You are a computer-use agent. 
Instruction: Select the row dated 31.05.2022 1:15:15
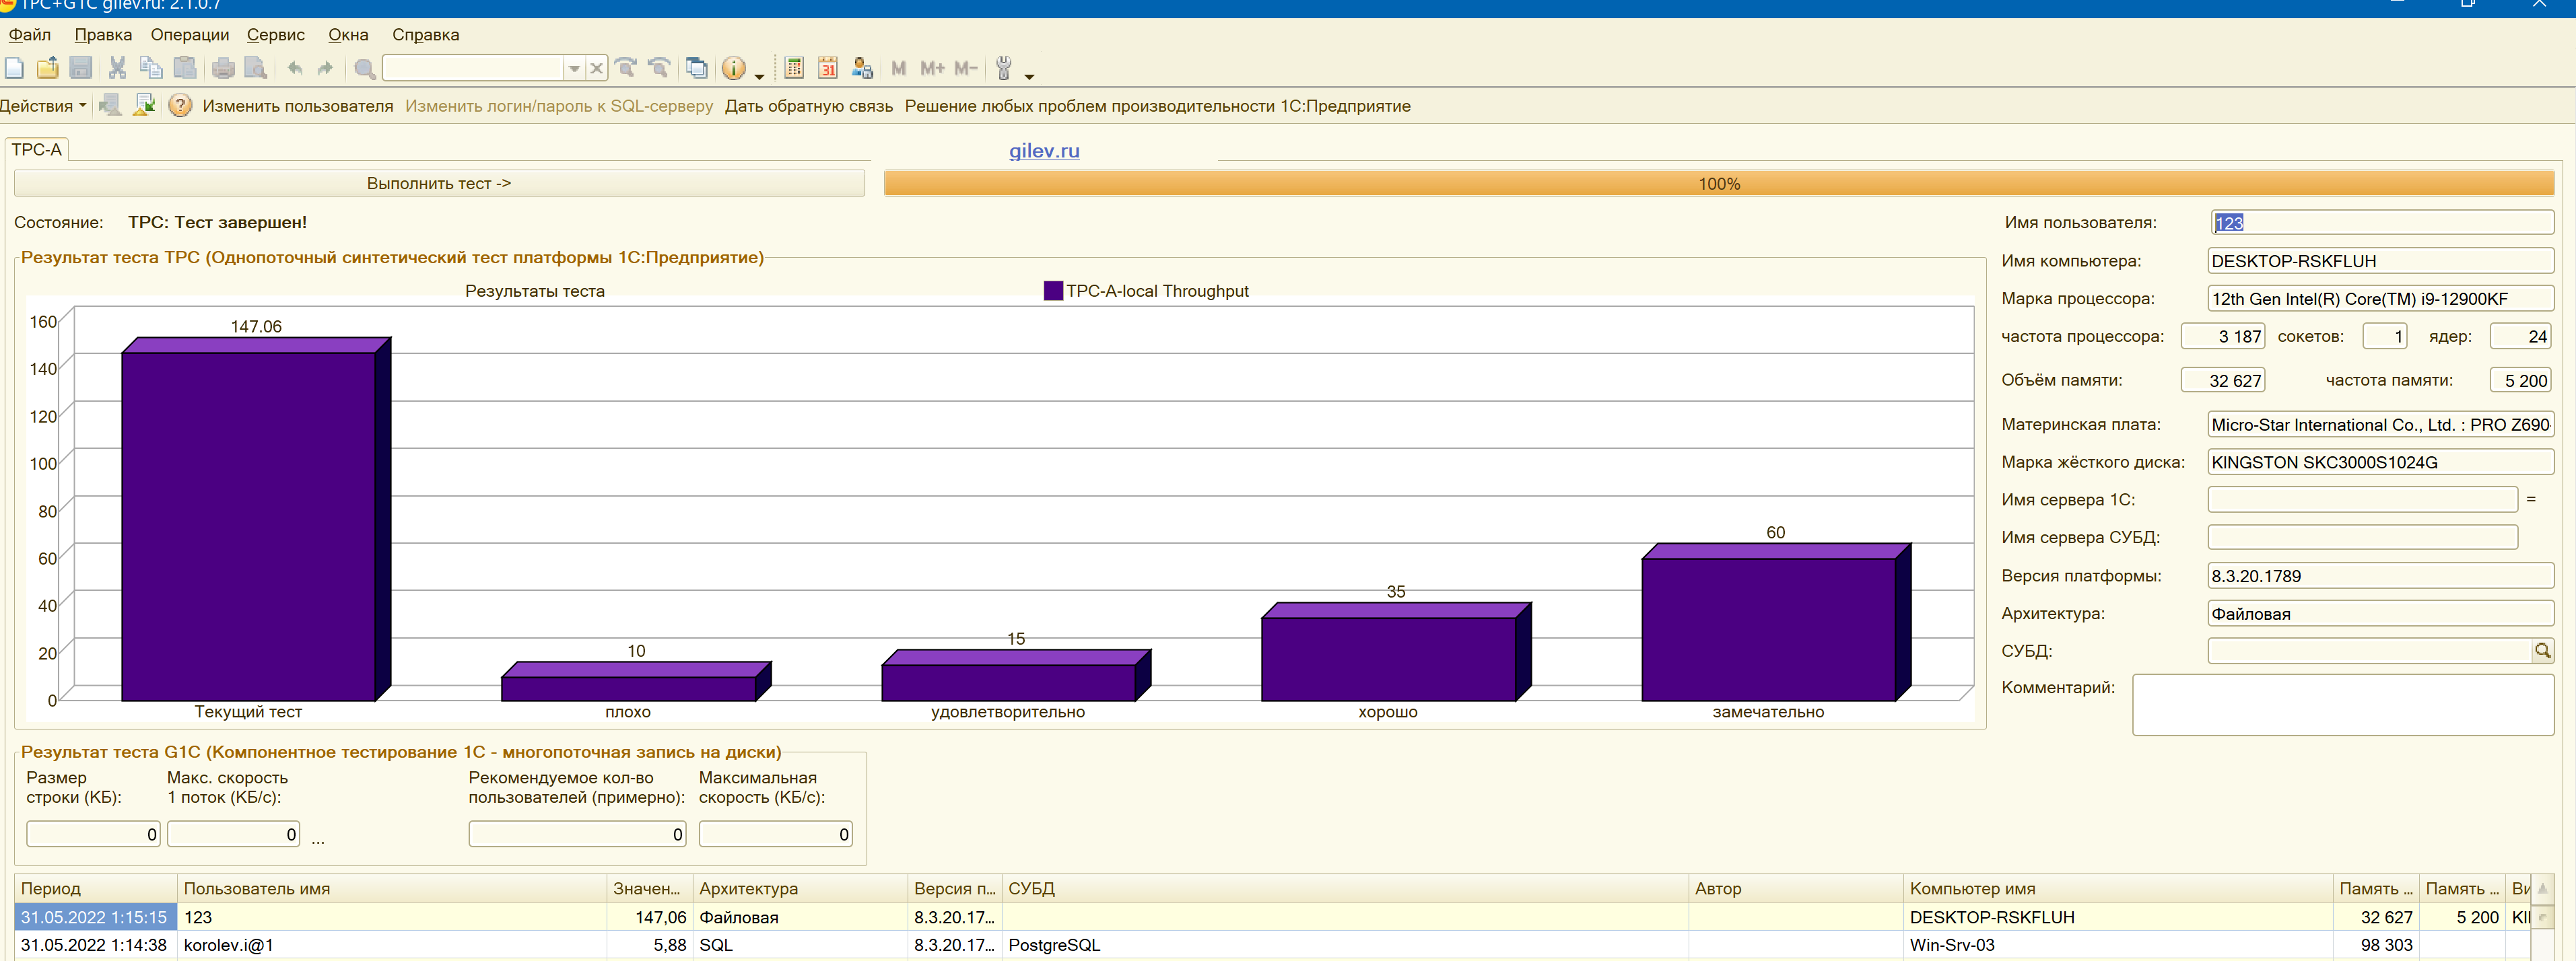1272,917
